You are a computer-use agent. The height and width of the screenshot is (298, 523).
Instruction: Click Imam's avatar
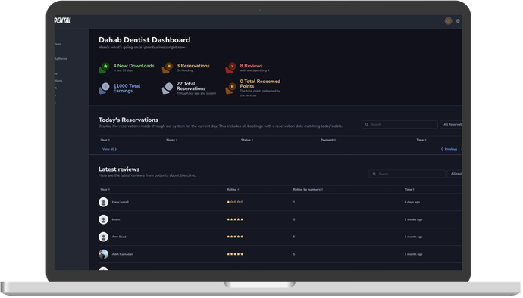[103, 219]
